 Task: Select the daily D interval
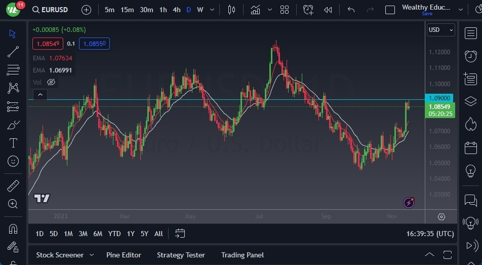tap(189, 10)
